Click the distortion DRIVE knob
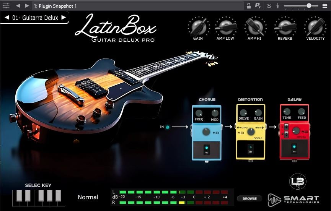The image size is (331, 211). click(x=243, y=112)
